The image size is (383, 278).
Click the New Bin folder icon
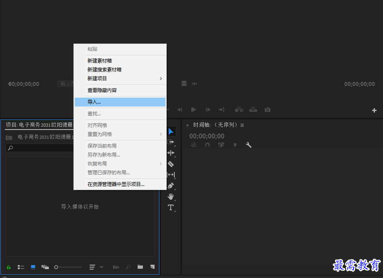(140, 267)
